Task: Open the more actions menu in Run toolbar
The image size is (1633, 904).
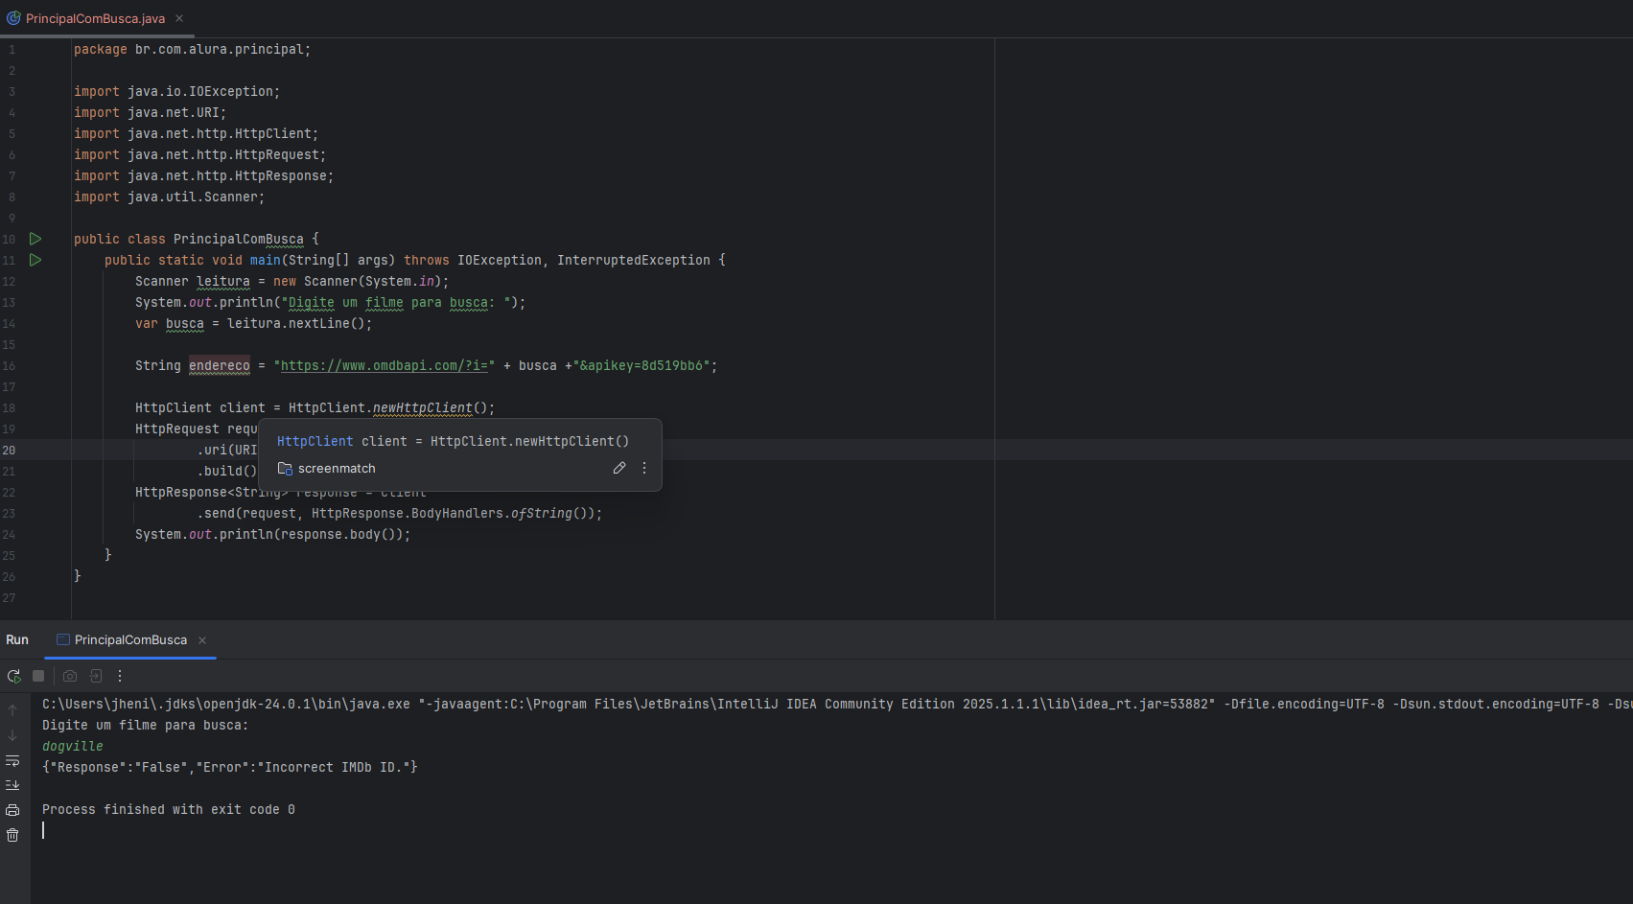Action: 120,676
